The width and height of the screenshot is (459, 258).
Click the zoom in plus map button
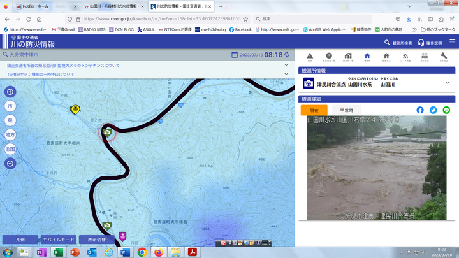(10, 92)
